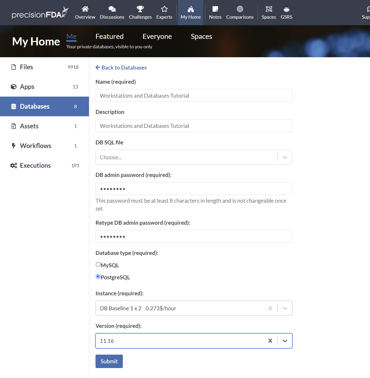
Task: Open the Instance dropdown arrow
Action: point(285,308)
